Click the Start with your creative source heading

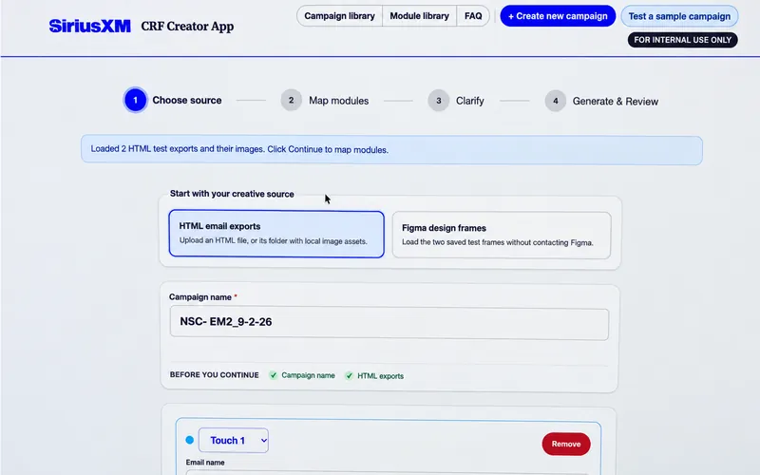click(232, 194)
